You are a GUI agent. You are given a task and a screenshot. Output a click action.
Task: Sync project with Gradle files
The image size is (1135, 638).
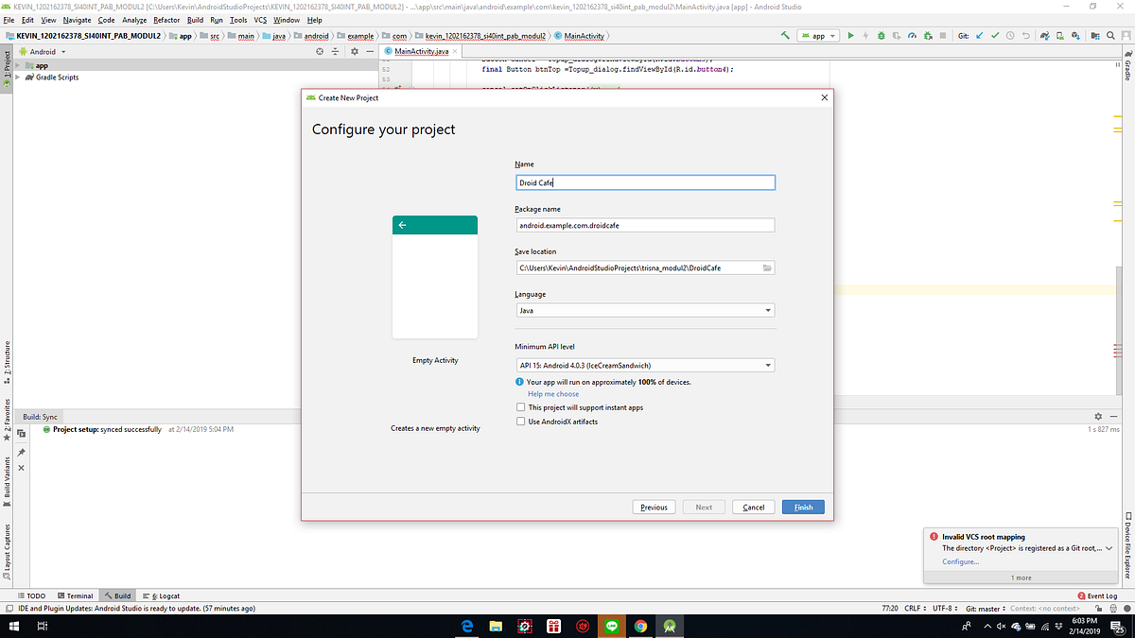tap(1044, 35)
